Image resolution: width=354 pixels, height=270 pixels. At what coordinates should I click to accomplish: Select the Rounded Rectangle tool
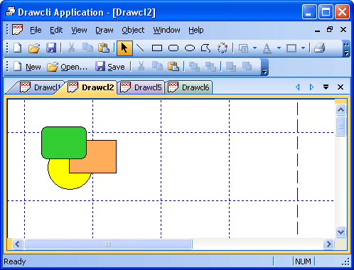pyautogui.click(x=173, y=48)
